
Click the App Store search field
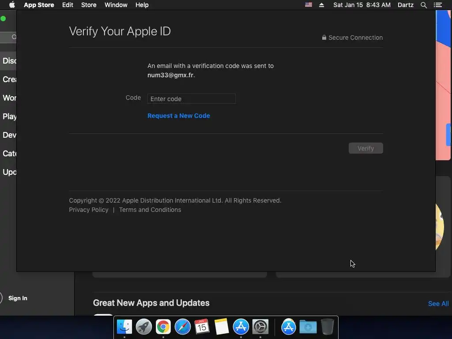click(8, 37)
